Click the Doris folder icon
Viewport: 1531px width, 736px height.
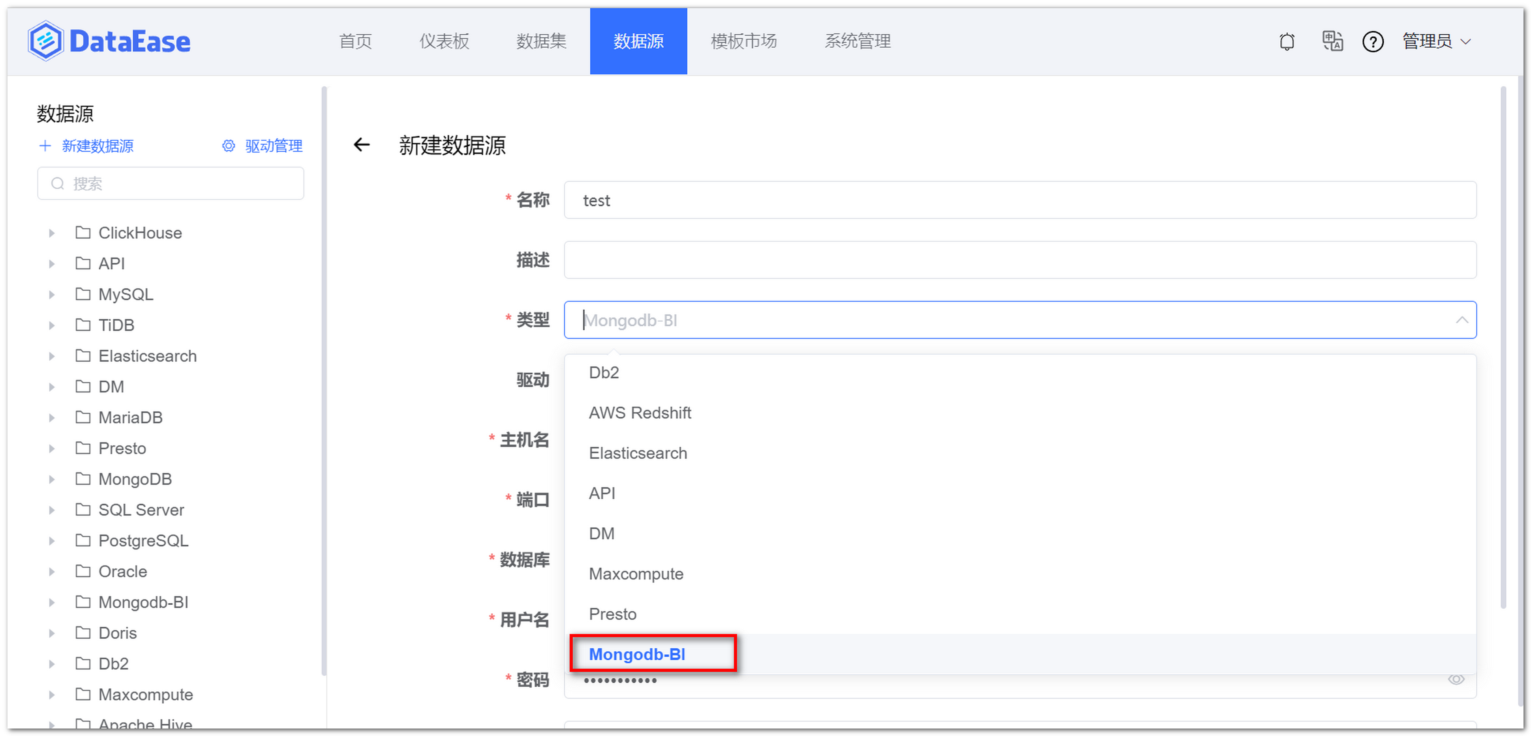(83, 633)
